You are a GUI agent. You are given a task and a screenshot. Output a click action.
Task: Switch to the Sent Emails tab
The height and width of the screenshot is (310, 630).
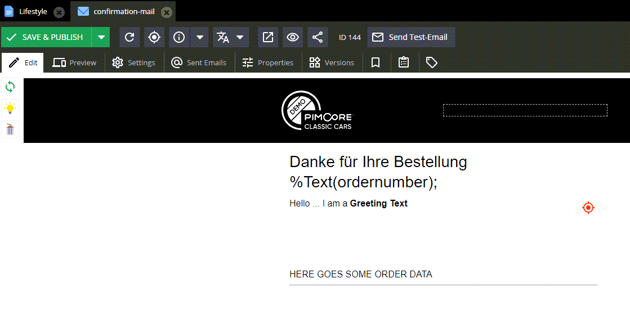199,62
